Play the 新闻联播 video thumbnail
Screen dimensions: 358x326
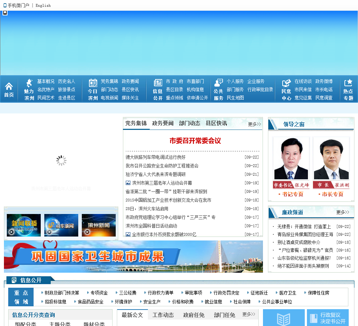pyautogui.click(x=24, y=225)
